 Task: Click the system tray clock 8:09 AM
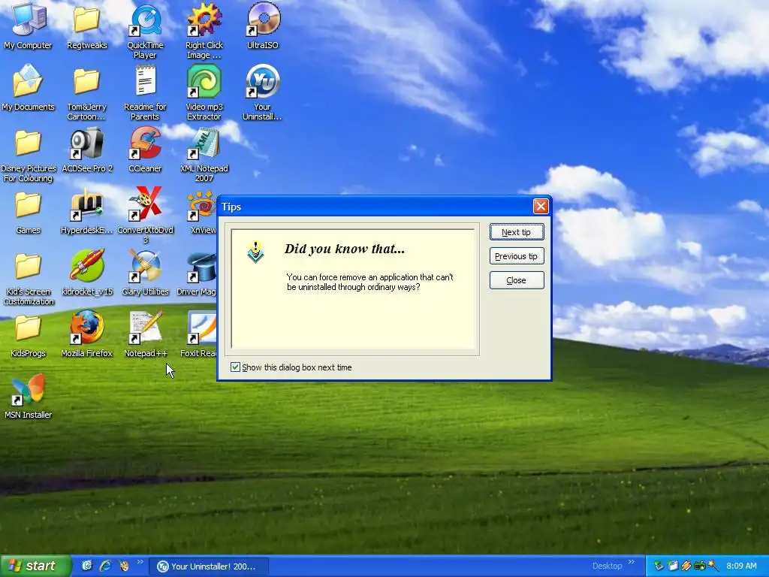coord(741,566)
